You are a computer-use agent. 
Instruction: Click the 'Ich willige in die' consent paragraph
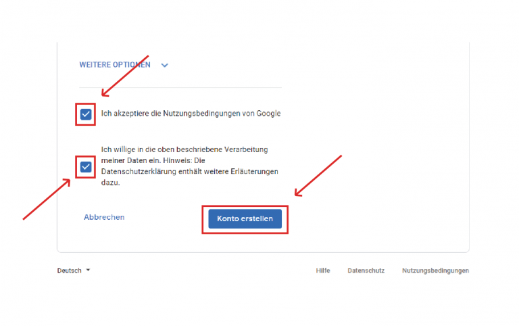tap(189, 166)
